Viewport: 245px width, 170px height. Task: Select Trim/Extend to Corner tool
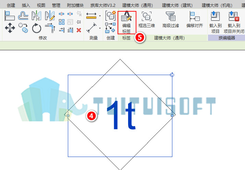pos(50,28)
